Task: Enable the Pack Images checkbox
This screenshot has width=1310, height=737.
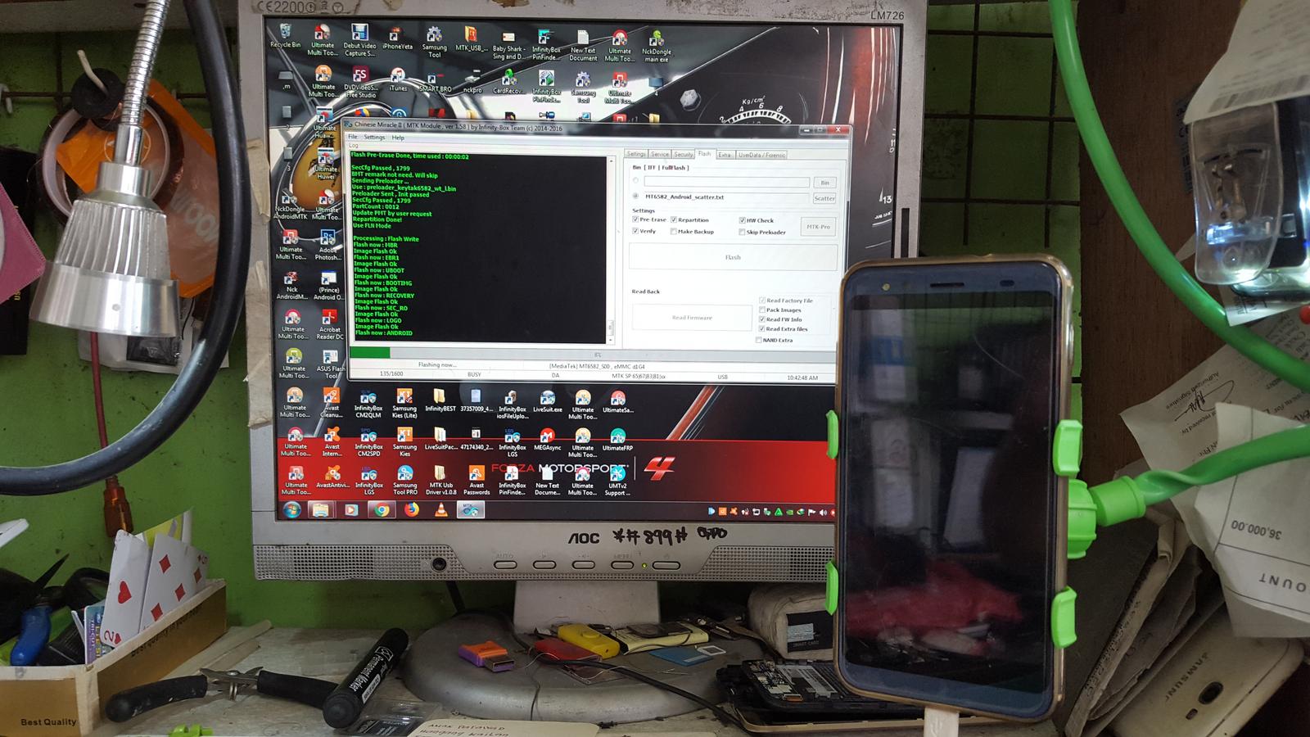Action: point(762,310)
